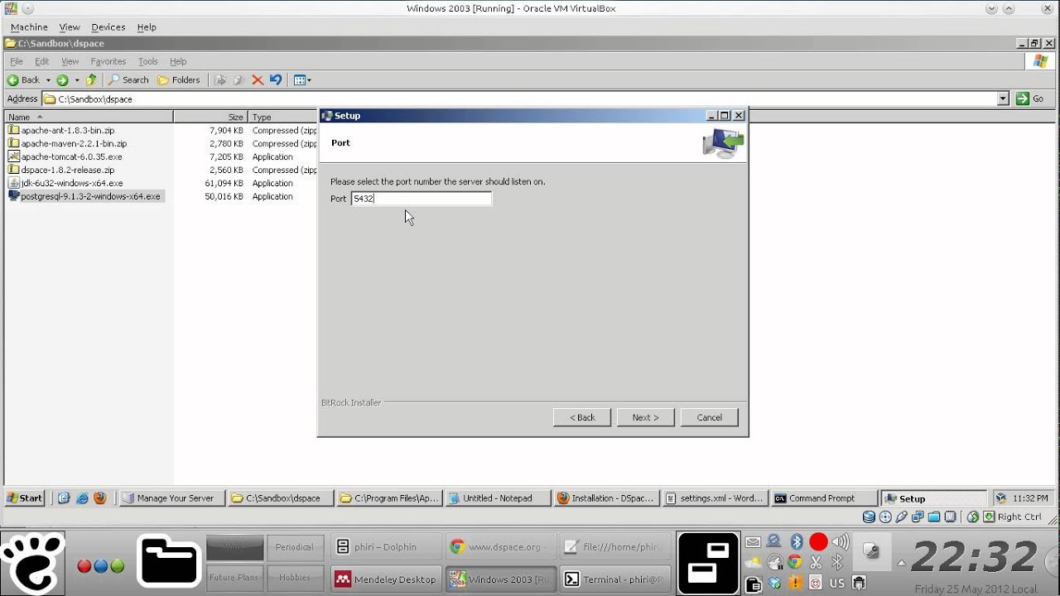Open the Help menu in Explorer

click(178, 61)
